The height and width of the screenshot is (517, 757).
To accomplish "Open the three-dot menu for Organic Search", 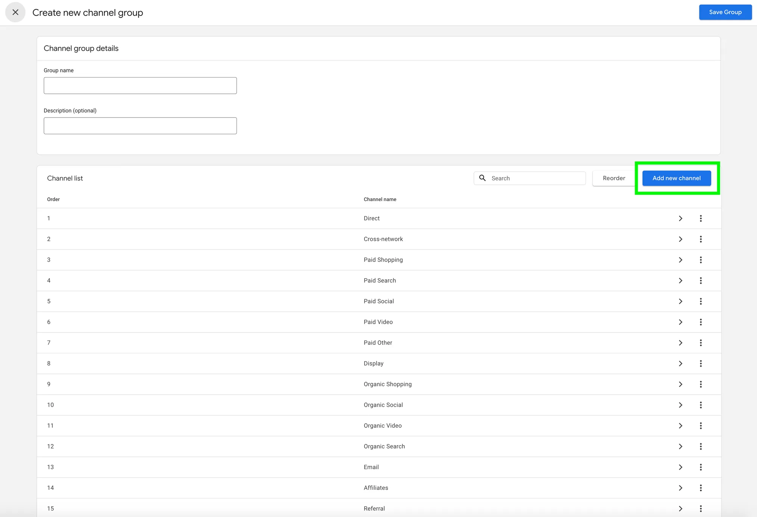I will tap(701, 446).
